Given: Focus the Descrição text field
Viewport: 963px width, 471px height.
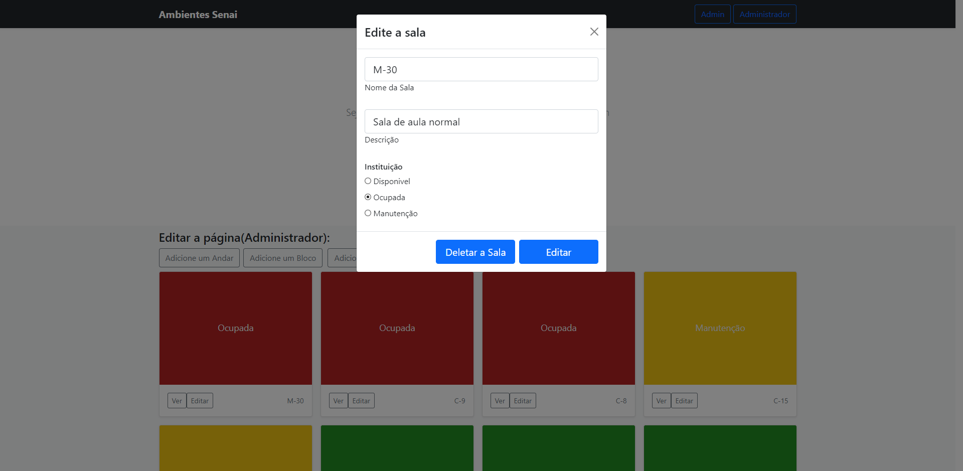Looking at the screenshot, I should pyautogui.click(x=481, y=121).
